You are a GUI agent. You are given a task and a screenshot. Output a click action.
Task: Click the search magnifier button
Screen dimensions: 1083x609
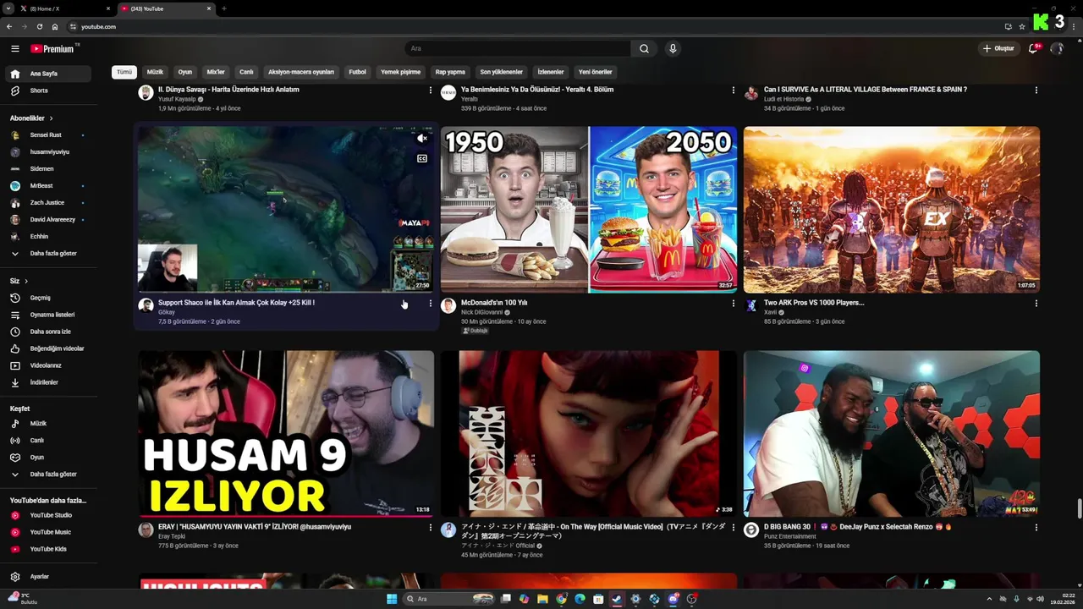click(x=644, y=49)
